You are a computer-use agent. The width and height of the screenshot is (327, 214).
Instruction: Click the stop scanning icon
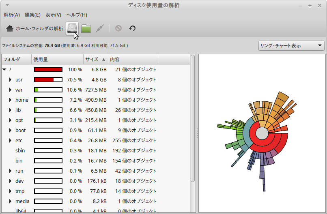[x=118, y=28]
